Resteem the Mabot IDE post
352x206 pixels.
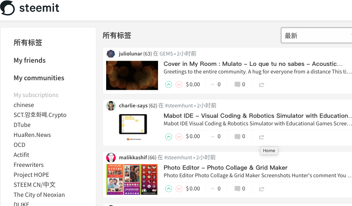[261, 137]
